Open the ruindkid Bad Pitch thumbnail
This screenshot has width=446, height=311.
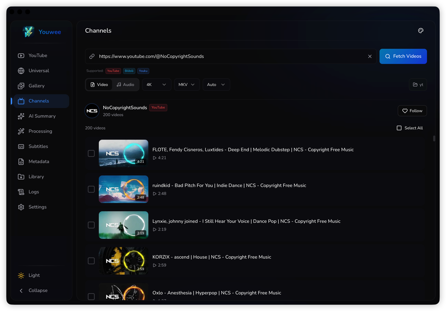coord(124,189)
